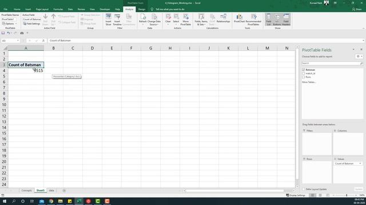Select the cell containing 9515
The width and height of the screenshot is (366, 205).
tap(26, 71)
